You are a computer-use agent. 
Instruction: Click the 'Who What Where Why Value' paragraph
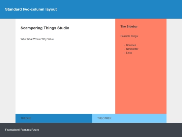[37, 39]
